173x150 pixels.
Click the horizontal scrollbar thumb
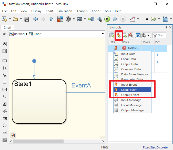coord(38,141)
